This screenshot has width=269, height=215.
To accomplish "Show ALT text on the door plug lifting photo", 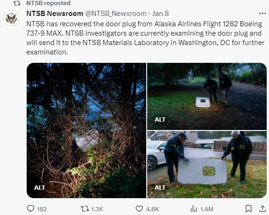I will [160, 187].
